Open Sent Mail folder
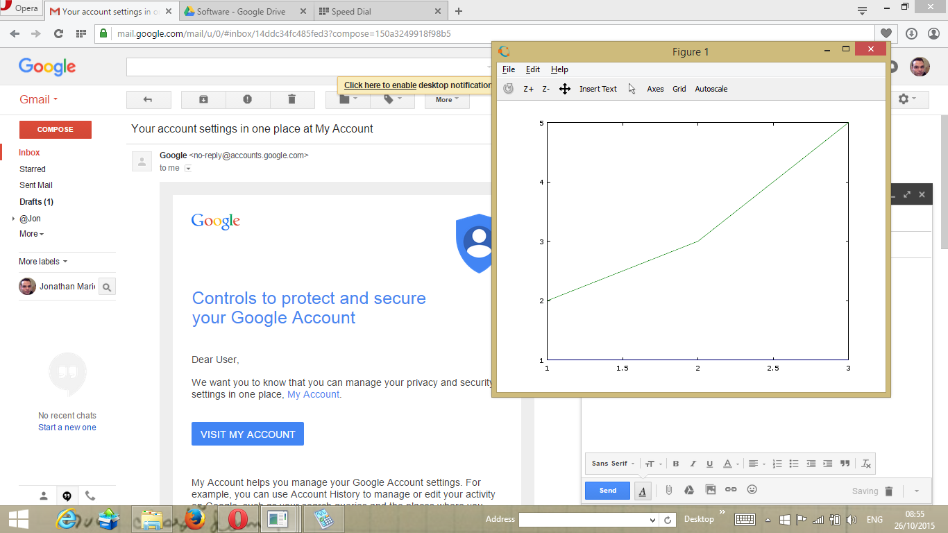The image size is (948, 533). (x=36, y=185)
